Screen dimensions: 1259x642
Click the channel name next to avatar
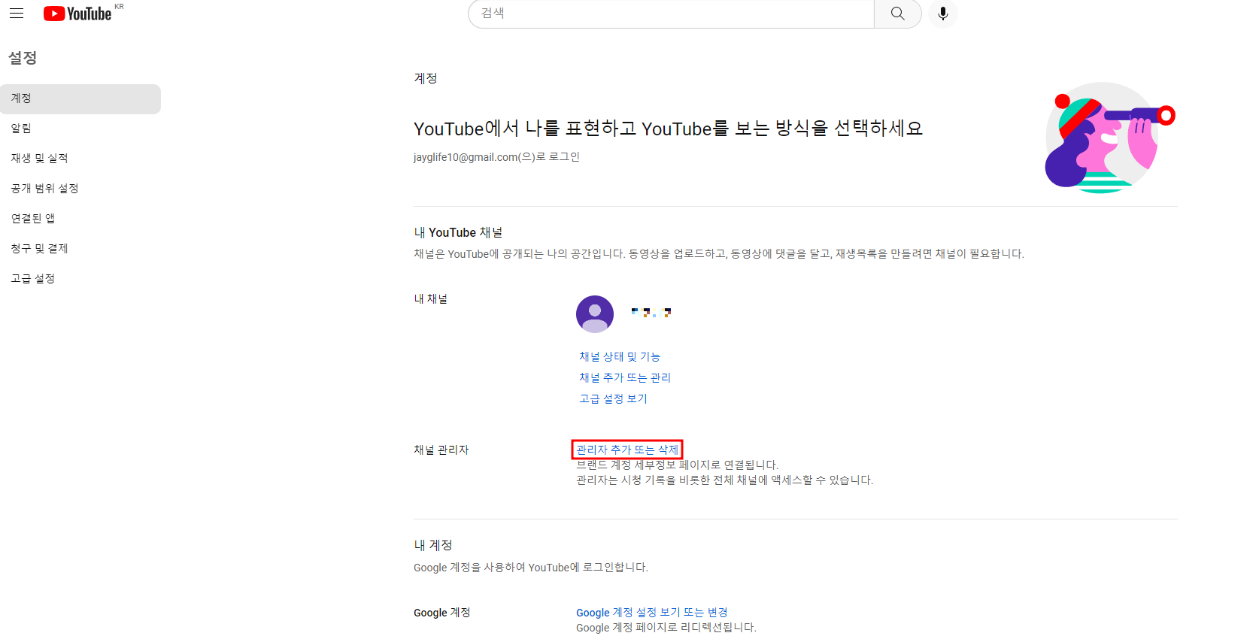point(651,312)
